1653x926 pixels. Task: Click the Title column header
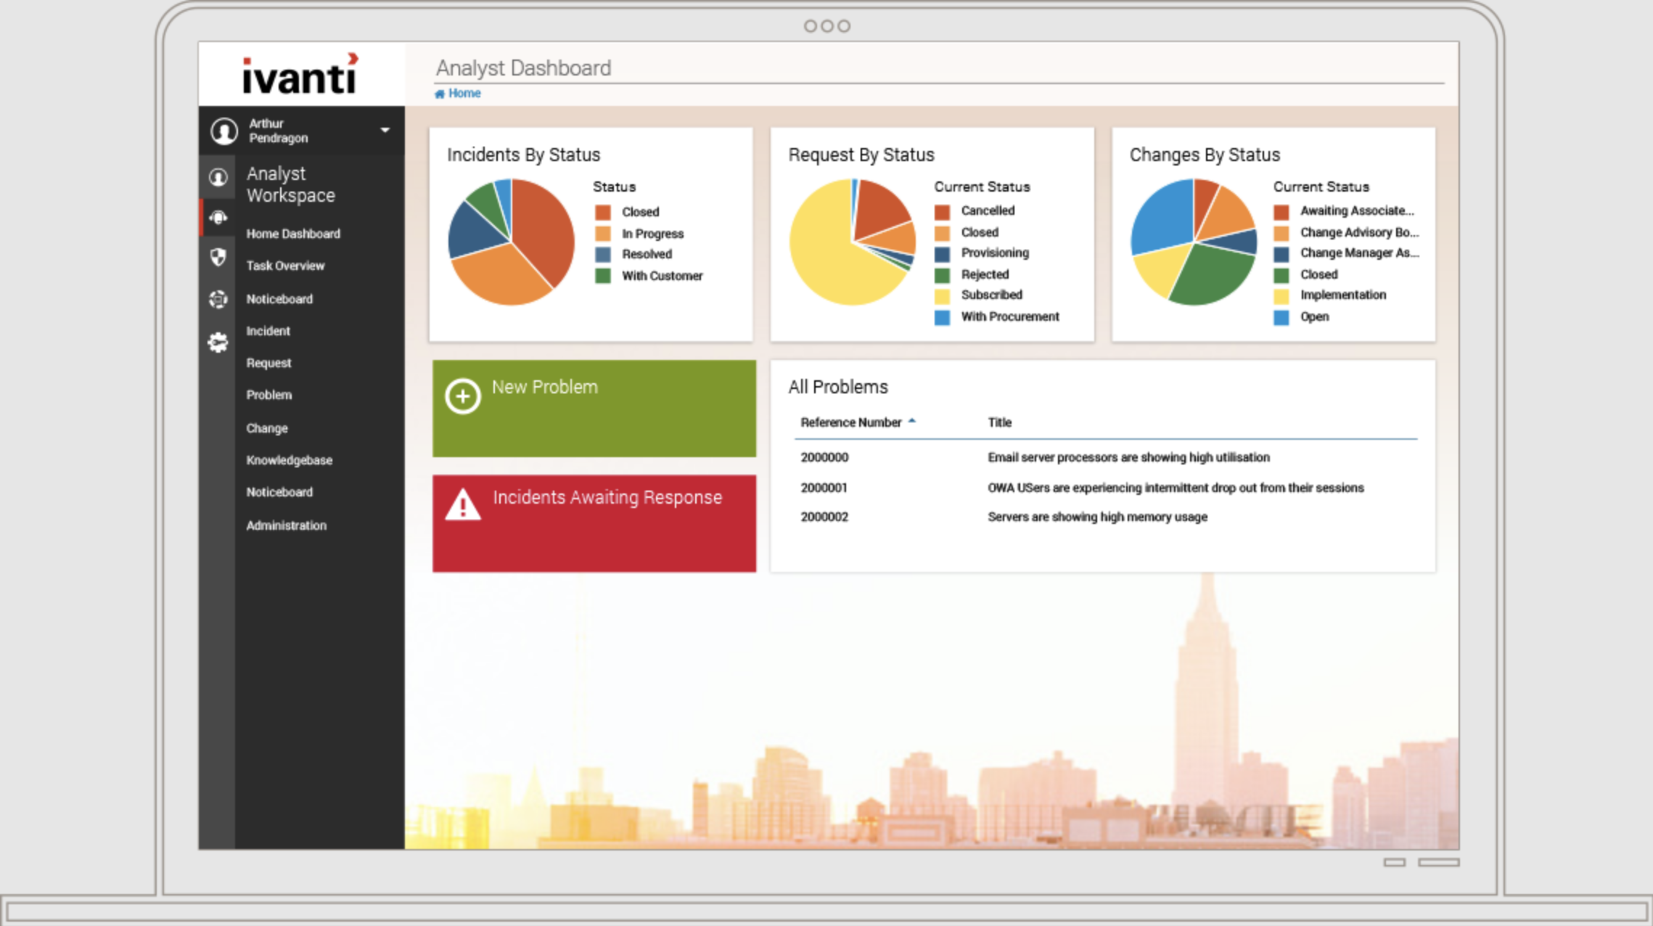click(x=999, y=422)
